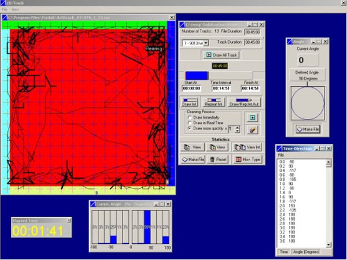Open the main File menu

point(5,10)
